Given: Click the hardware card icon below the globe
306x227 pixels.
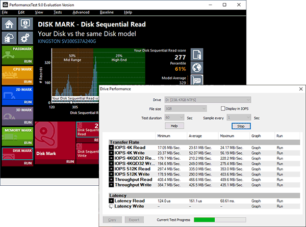Looking at the screenshot, I should click(197, 80).
